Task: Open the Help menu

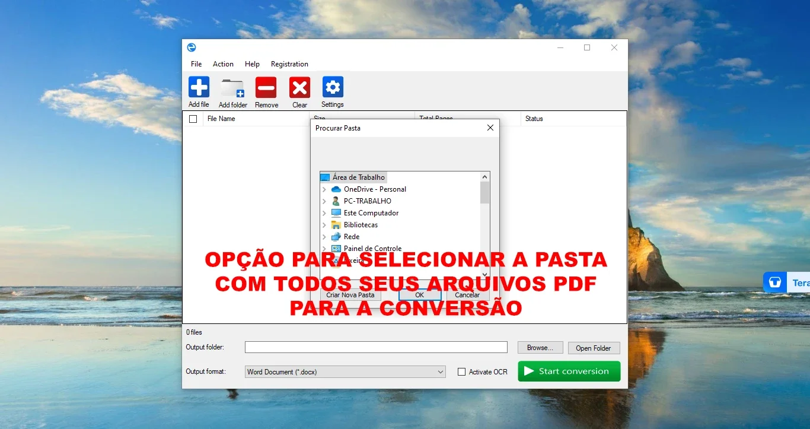Action: point(252,64)
